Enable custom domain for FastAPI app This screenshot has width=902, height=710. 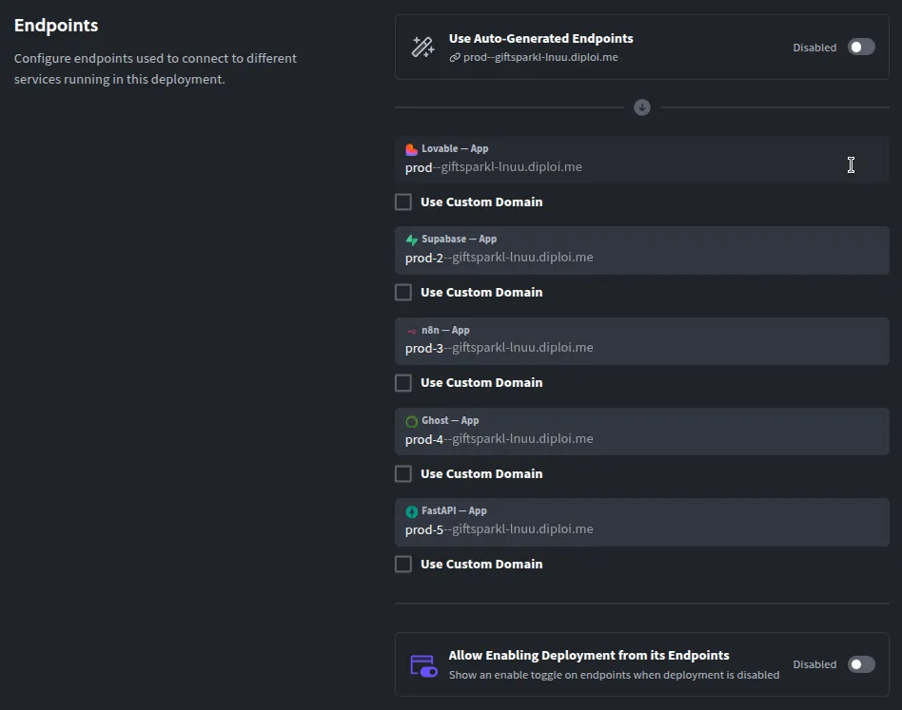point(403,564)
